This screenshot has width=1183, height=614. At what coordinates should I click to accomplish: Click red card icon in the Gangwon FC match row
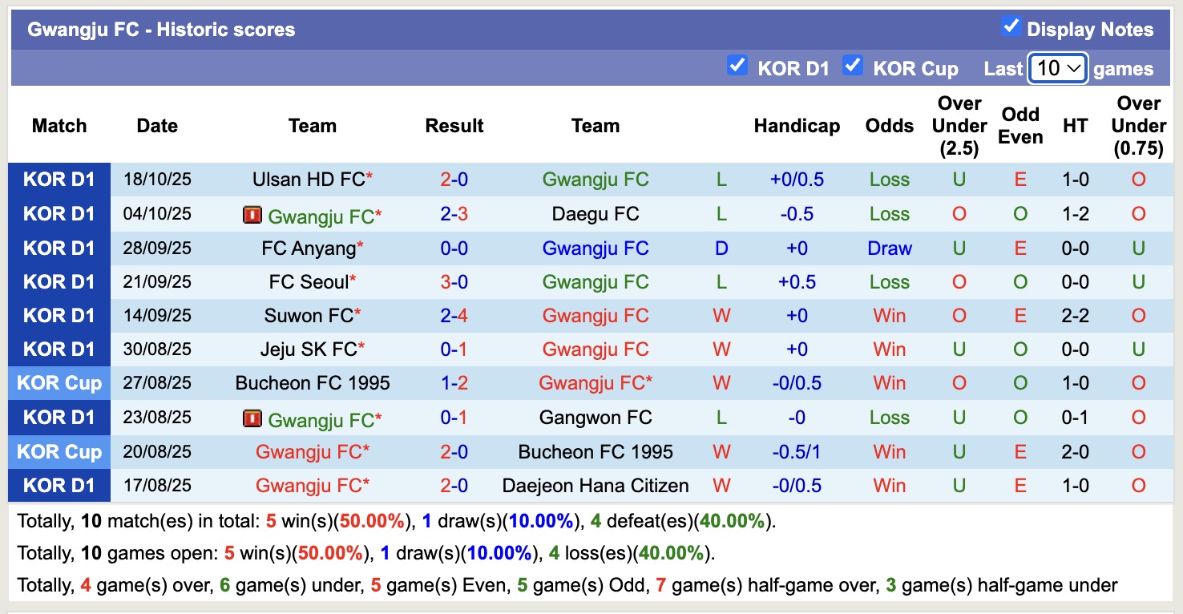click(x=251, y=417)
